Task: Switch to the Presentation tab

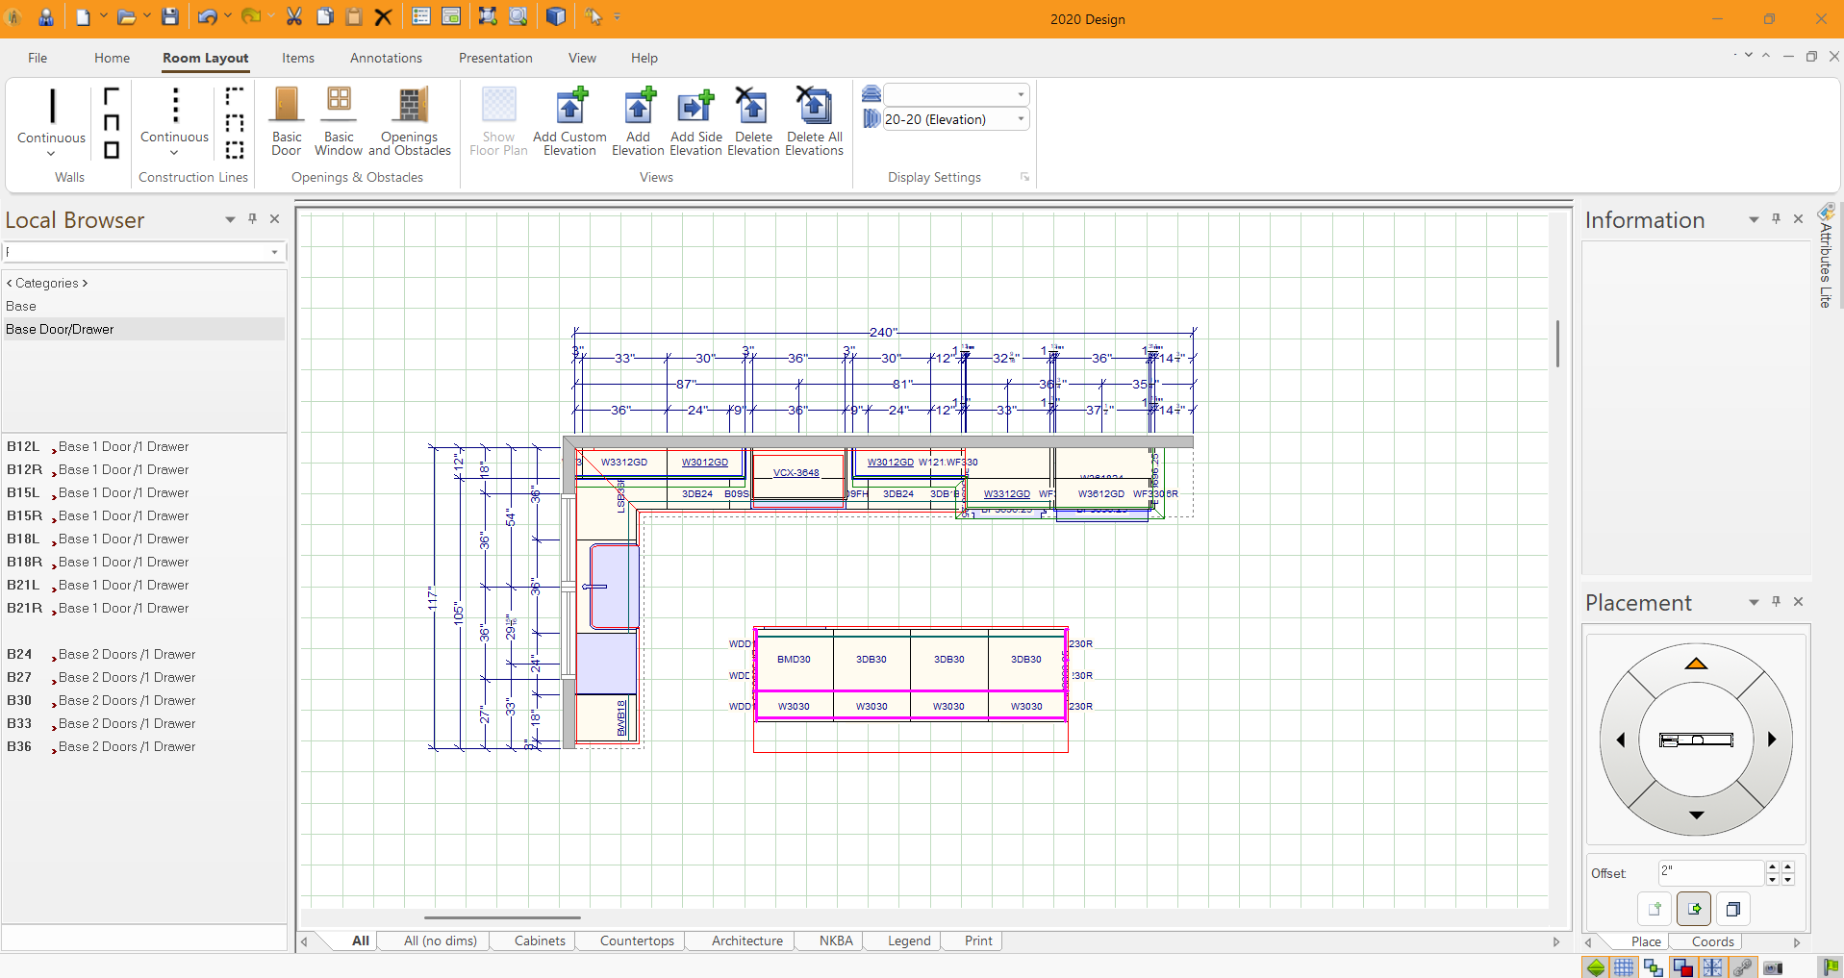Action: 495,58
